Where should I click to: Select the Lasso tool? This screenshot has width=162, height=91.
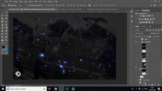point(2,15)
